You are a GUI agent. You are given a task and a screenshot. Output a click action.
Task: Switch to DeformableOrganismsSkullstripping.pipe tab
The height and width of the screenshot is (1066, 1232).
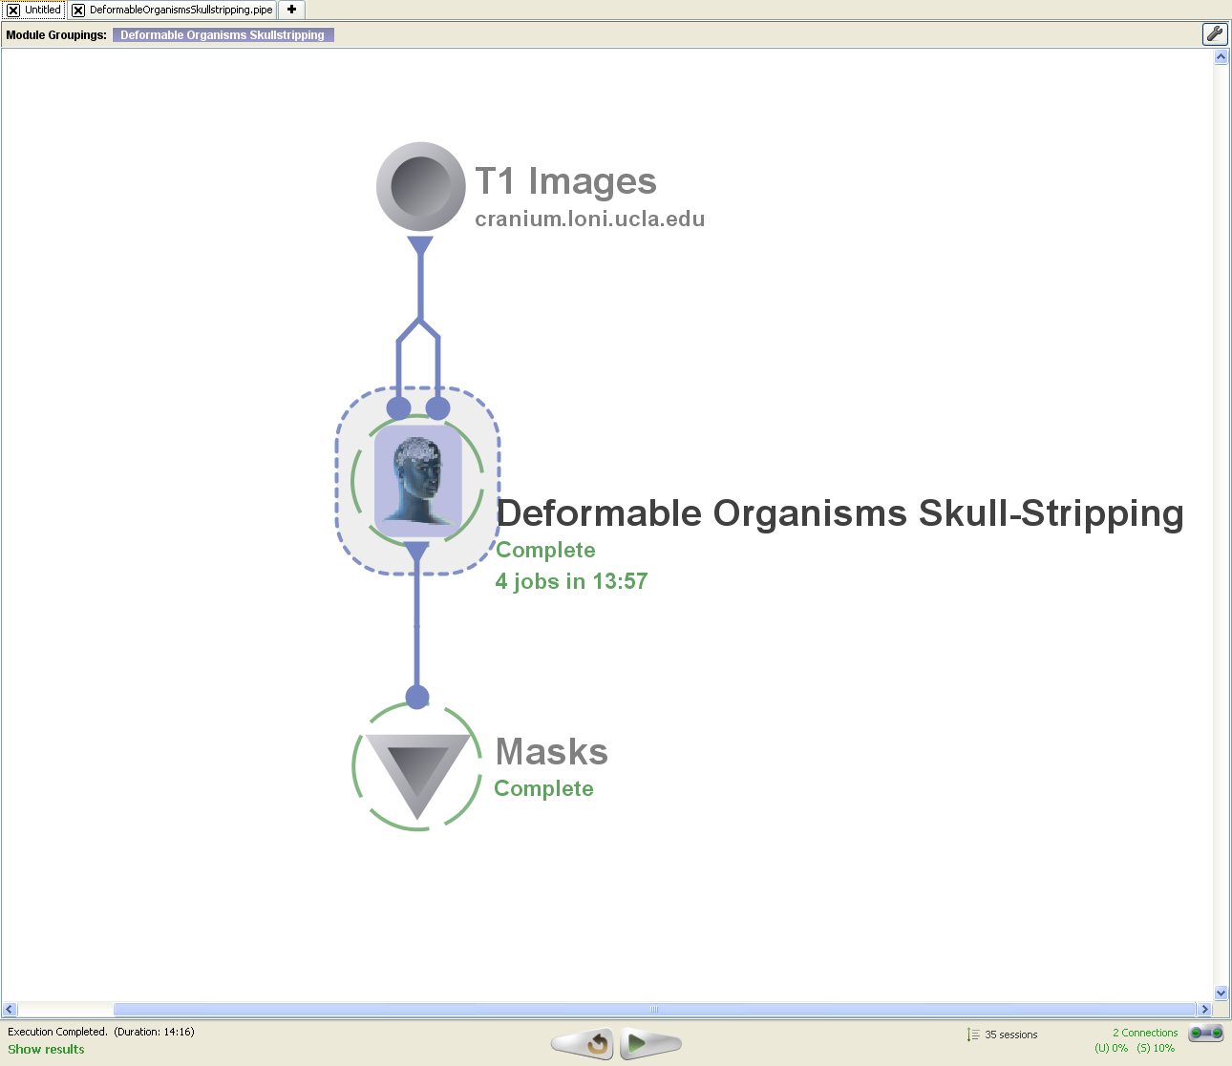pos(181,10)
